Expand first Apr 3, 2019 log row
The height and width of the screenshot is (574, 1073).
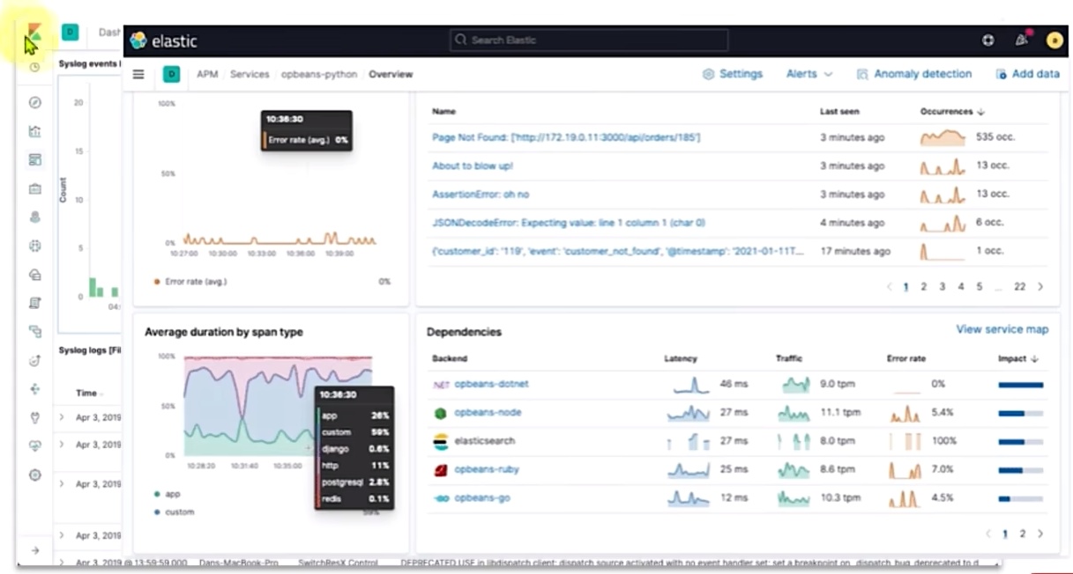point(62,416)
